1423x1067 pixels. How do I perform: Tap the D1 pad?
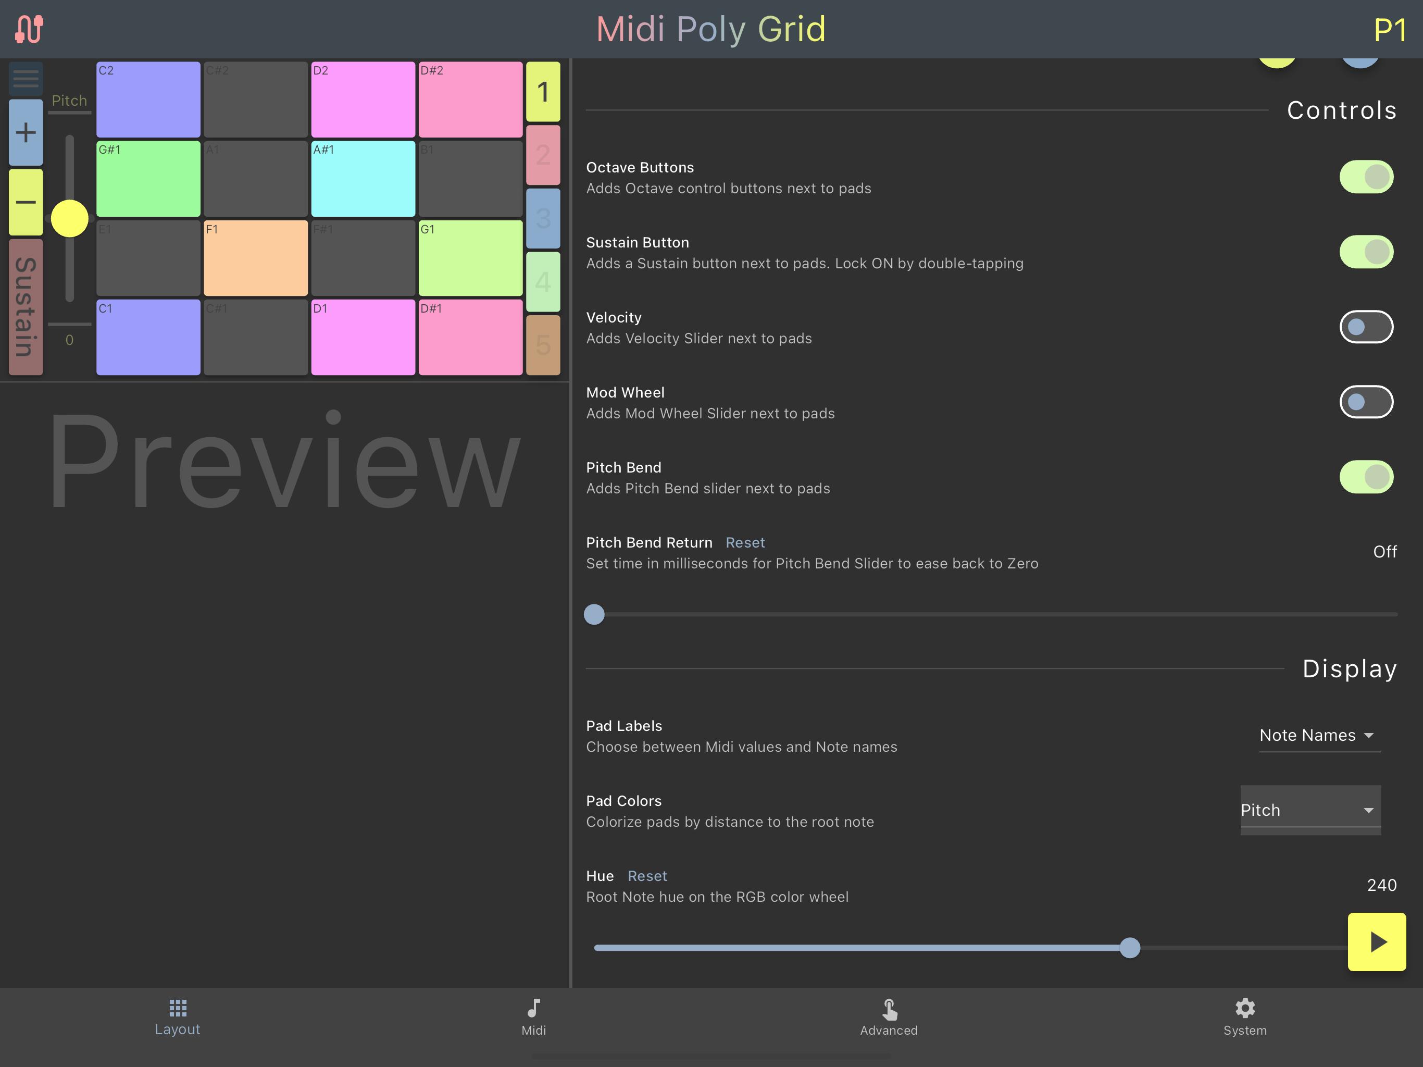coord(363,337)
